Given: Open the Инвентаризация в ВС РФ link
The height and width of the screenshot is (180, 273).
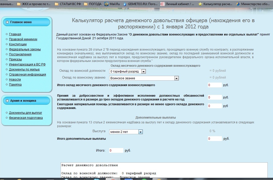Looking at the screenshot, I should coord(27,64).
